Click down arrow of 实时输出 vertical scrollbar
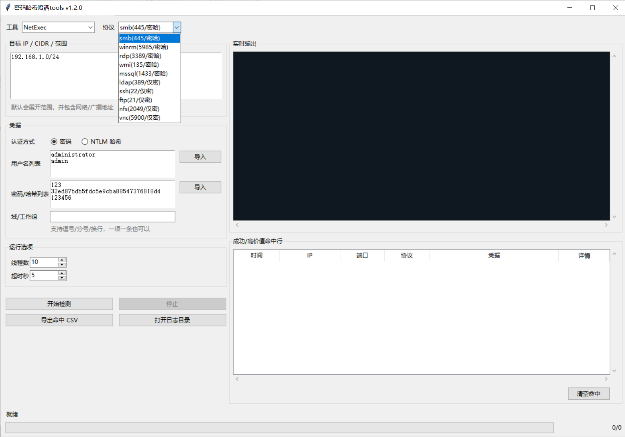Viewport: 625px width, 437px height. (614, 217)
